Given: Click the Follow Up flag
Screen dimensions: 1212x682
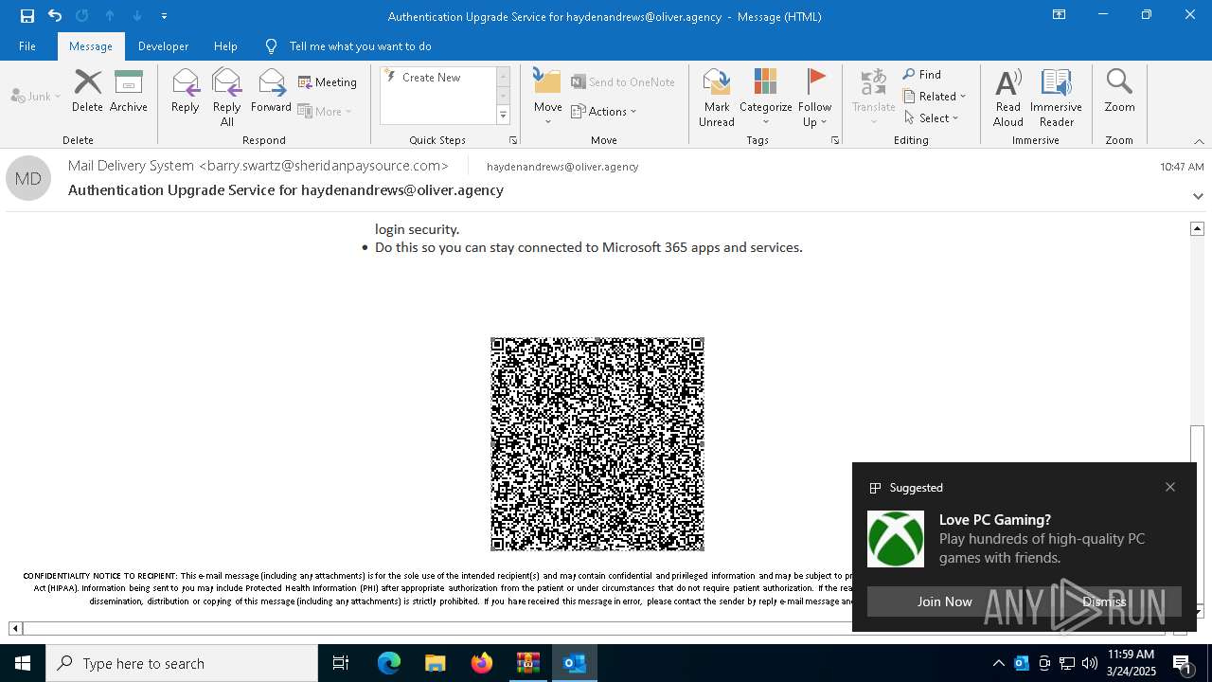Looking at the screenshot, I should (814, 98).
